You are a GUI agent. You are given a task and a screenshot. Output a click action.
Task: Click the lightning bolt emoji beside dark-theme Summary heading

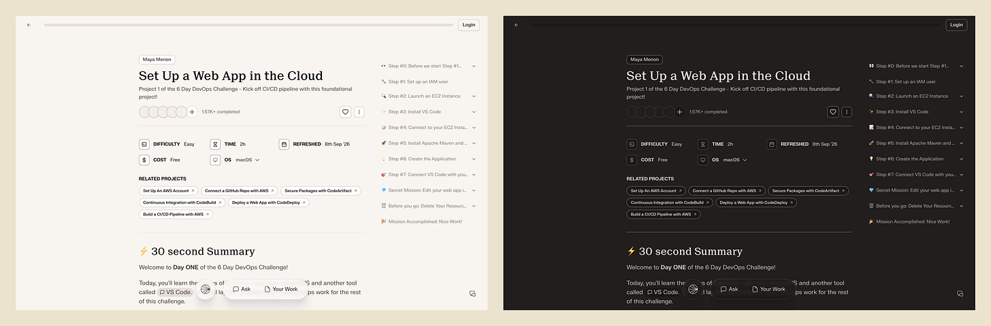(631, 251)
